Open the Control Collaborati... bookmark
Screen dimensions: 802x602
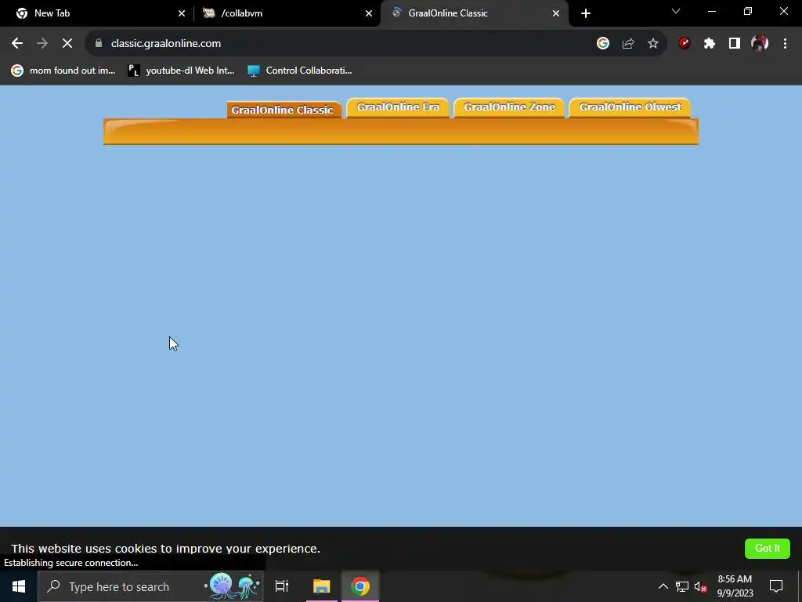(300, 71)
